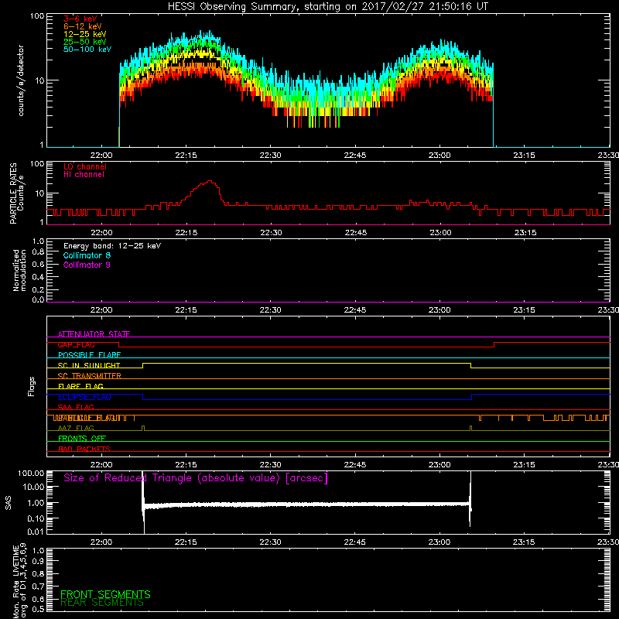Click the FRONT SEGMENTS legend label
The width and height of the screenshot is (619, 619).
[105, 594]
